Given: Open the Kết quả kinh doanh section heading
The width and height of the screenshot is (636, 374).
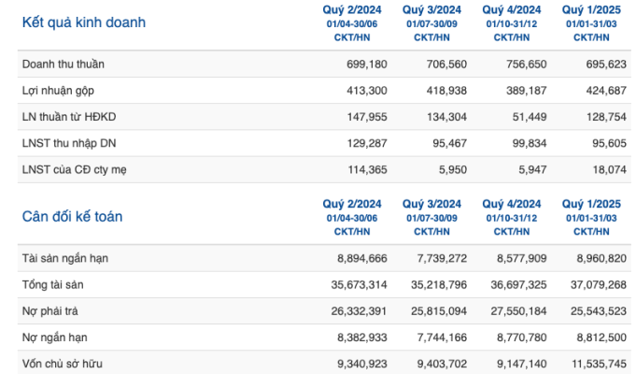Looking at the screenshot, I should [83, 22].
